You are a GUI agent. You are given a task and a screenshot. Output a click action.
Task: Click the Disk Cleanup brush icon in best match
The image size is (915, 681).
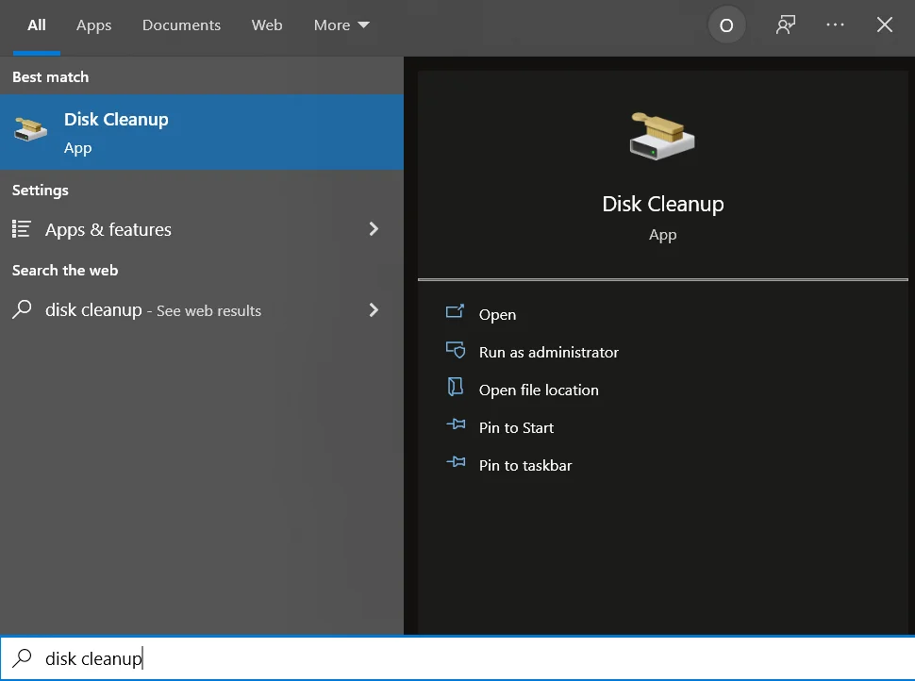point(30,129)
